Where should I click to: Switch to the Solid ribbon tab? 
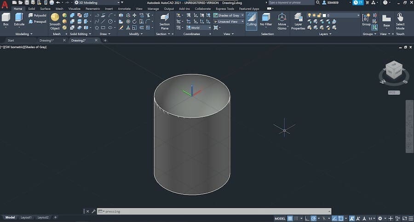coord(31,9)
